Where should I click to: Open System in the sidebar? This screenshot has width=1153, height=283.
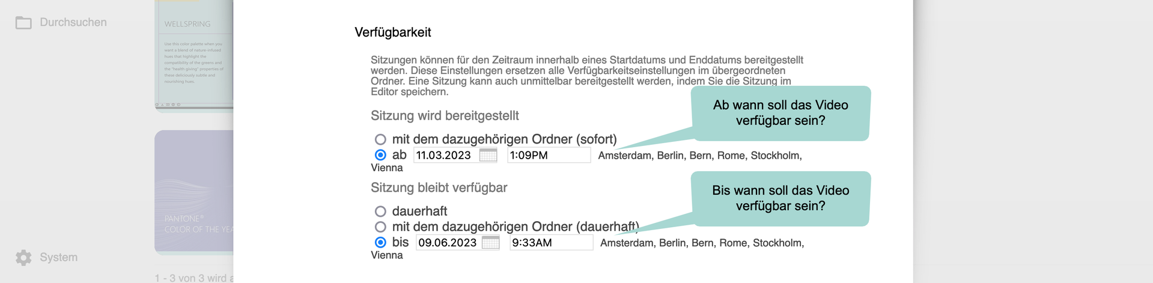58,258
